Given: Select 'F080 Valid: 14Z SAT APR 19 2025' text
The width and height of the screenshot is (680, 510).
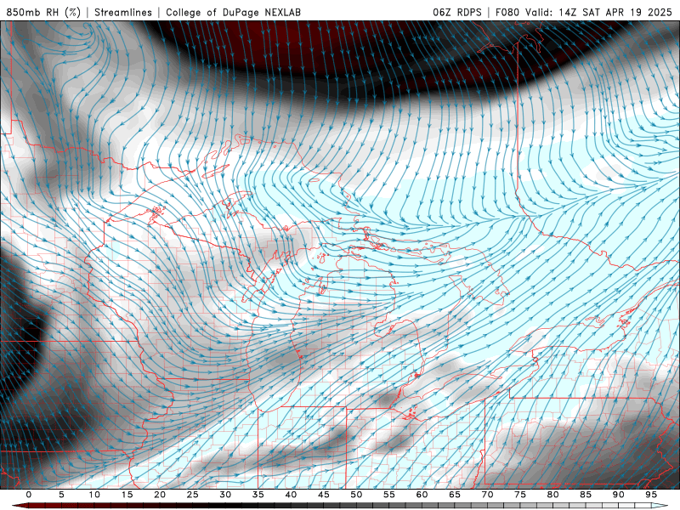Looking at the screenshot, I should click(x=585, y=12).
